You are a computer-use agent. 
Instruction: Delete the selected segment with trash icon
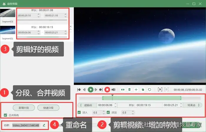click(x=129, y=90)
